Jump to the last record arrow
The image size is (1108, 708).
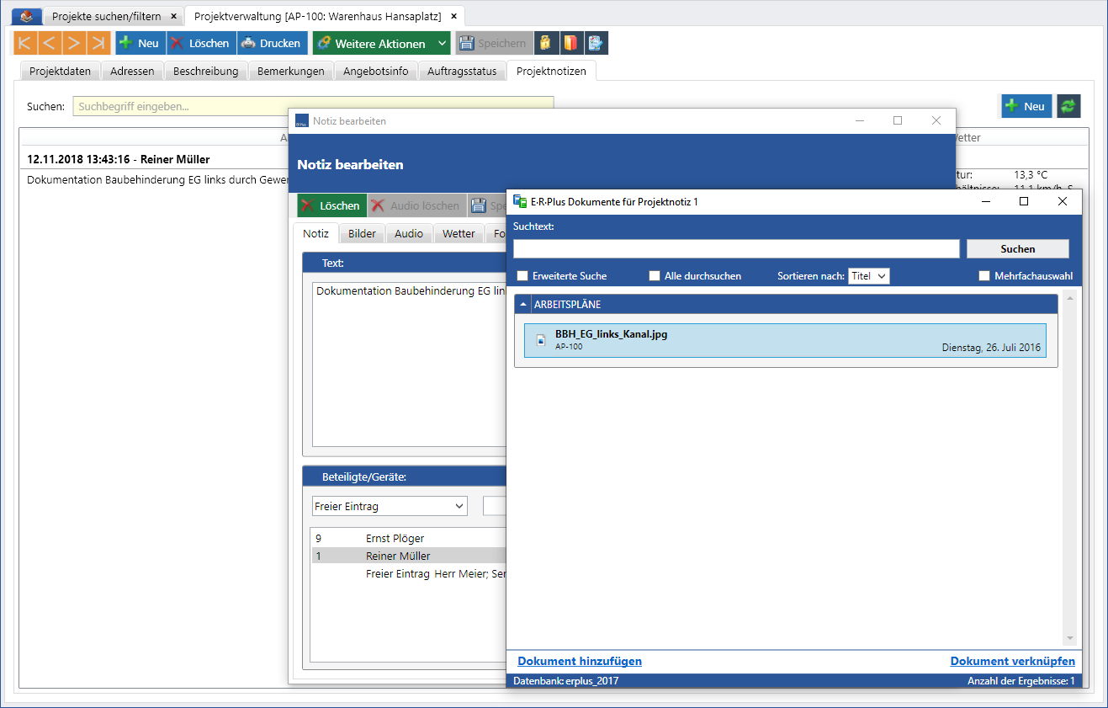pos(98,44)
